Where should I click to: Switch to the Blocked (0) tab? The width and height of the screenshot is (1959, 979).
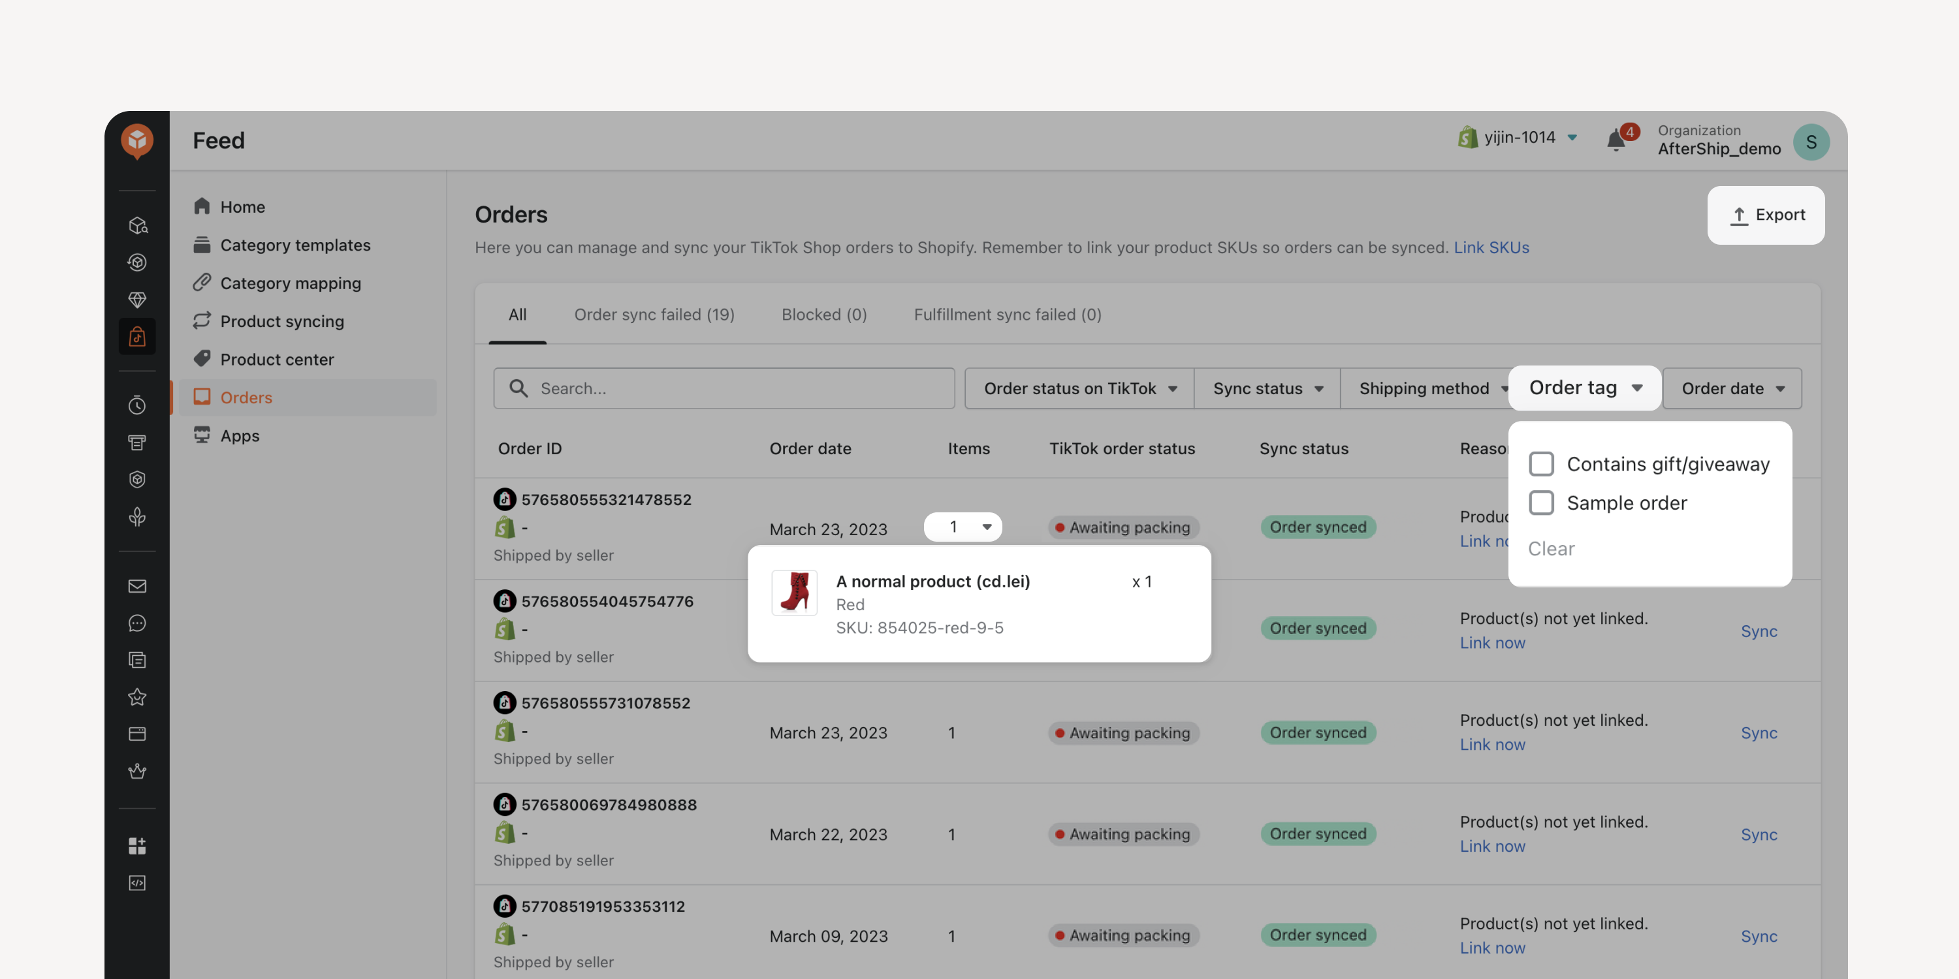coord(823,315)
